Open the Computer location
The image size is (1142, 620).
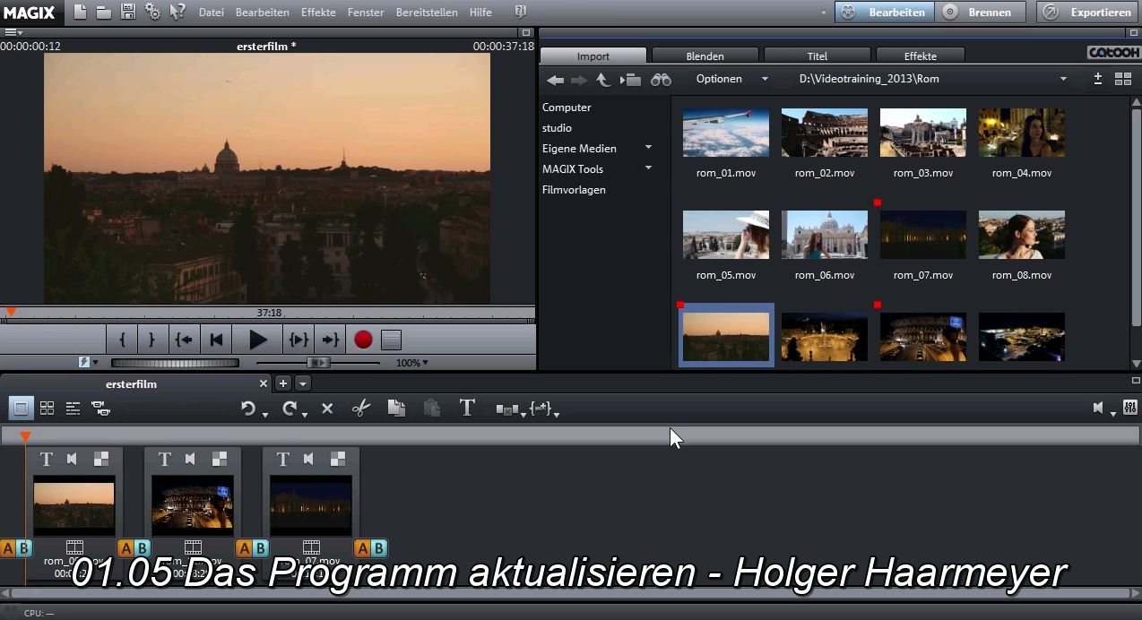coord(567,108)
